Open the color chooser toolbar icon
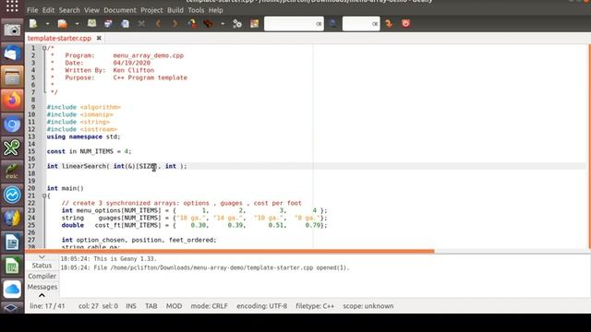The height and width of the screenshot is (332, 591). (255, 24)
